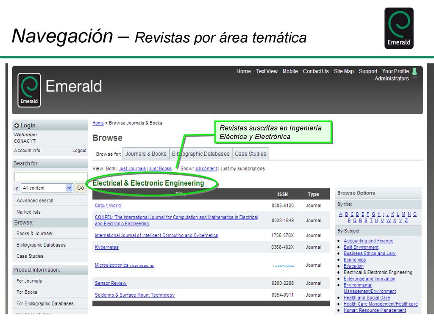Click the Emerald logo in site header

coord(29,90)
